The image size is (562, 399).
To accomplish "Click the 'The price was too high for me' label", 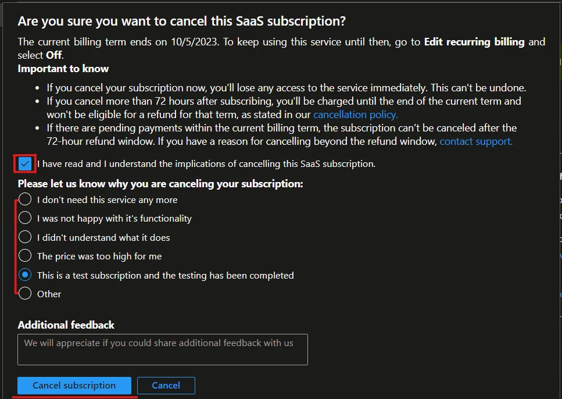I will coord(99,256).
